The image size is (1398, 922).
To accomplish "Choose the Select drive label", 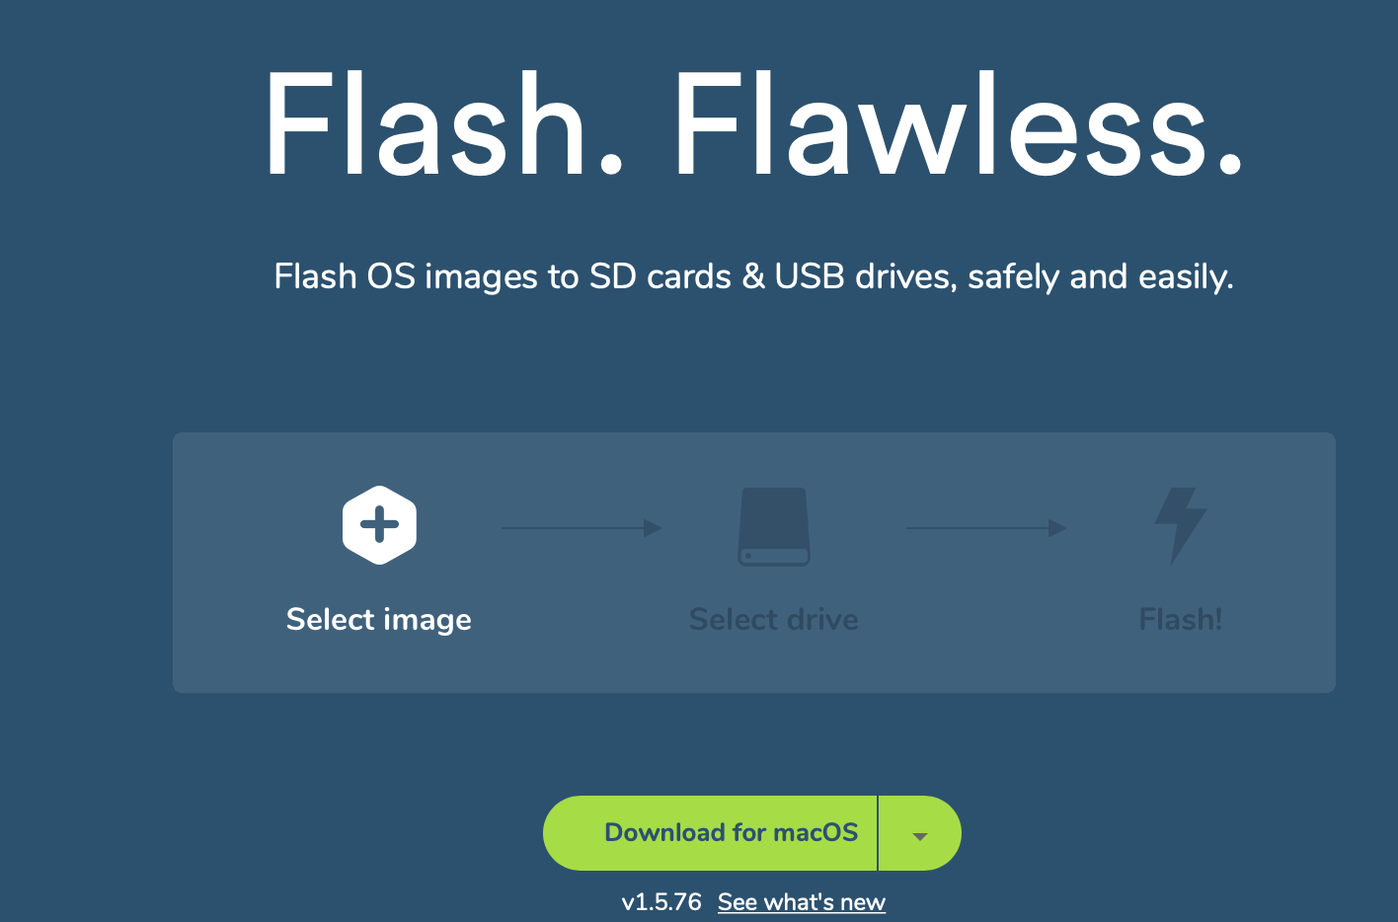I will [x=774, y=620].
